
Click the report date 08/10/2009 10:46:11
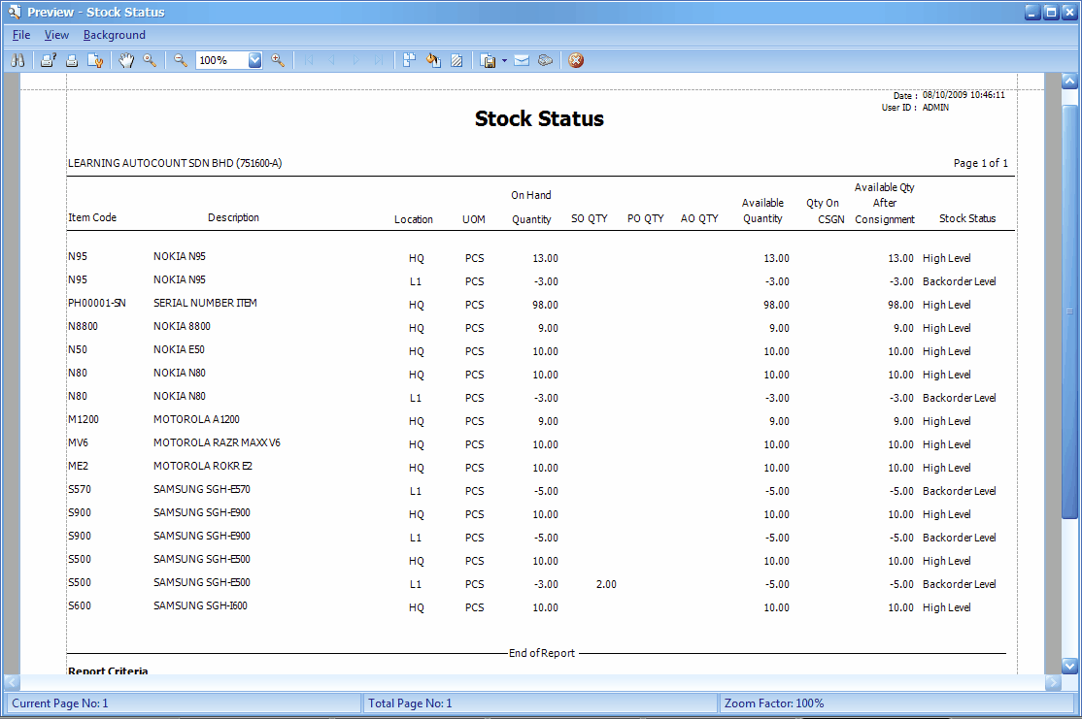point(964,95)
